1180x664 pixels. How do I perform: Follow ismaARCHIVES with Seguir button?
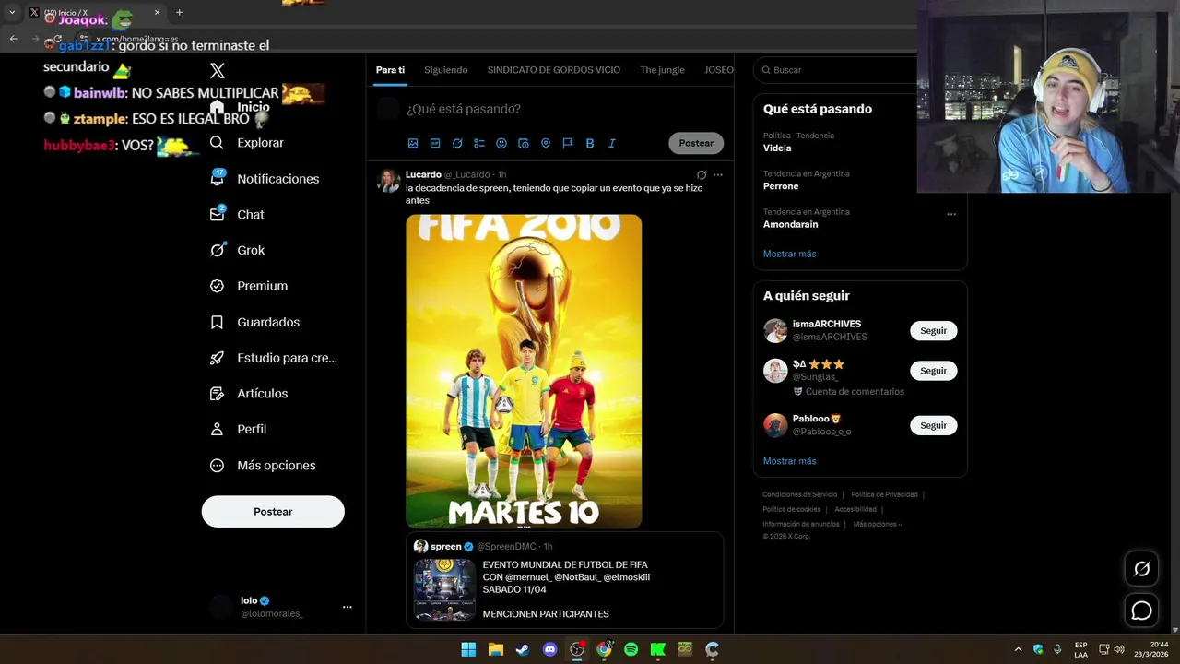coord(934,330)
